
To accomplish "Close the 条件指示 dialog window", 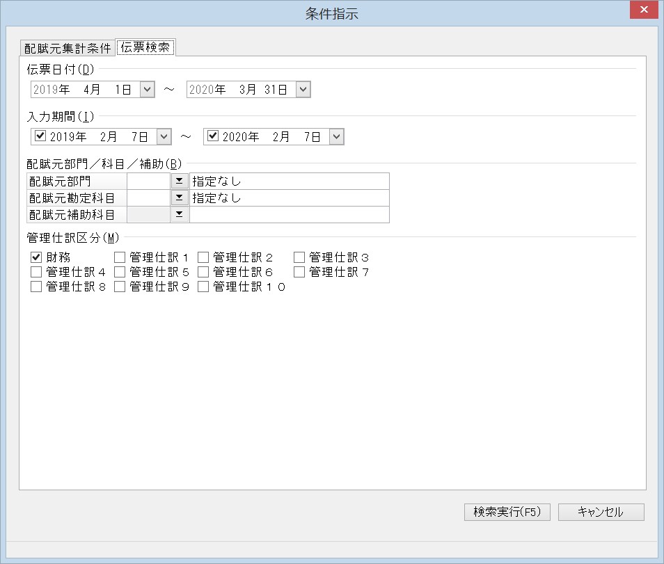I will pyautogui.click(x=644, y=10).
